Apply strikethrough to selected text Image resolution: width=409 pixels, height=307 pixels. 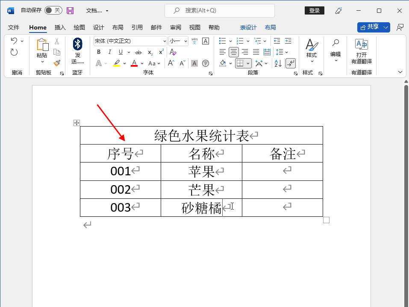pyautogui.click(x=138, y=52)
